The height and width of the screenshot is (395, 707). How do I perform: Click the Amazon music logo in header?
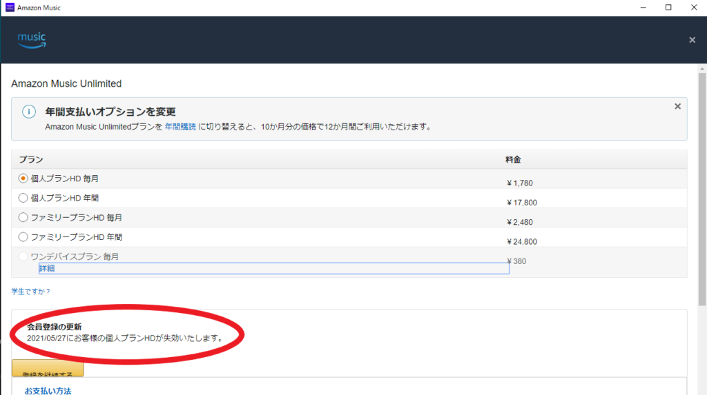click(x=32, y=40)
